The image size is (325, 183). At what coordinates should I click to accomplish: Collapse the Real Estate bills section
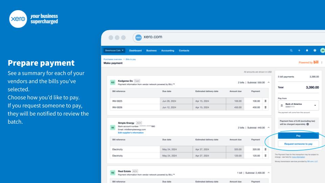pyautogui.click(x=268, y=172)
